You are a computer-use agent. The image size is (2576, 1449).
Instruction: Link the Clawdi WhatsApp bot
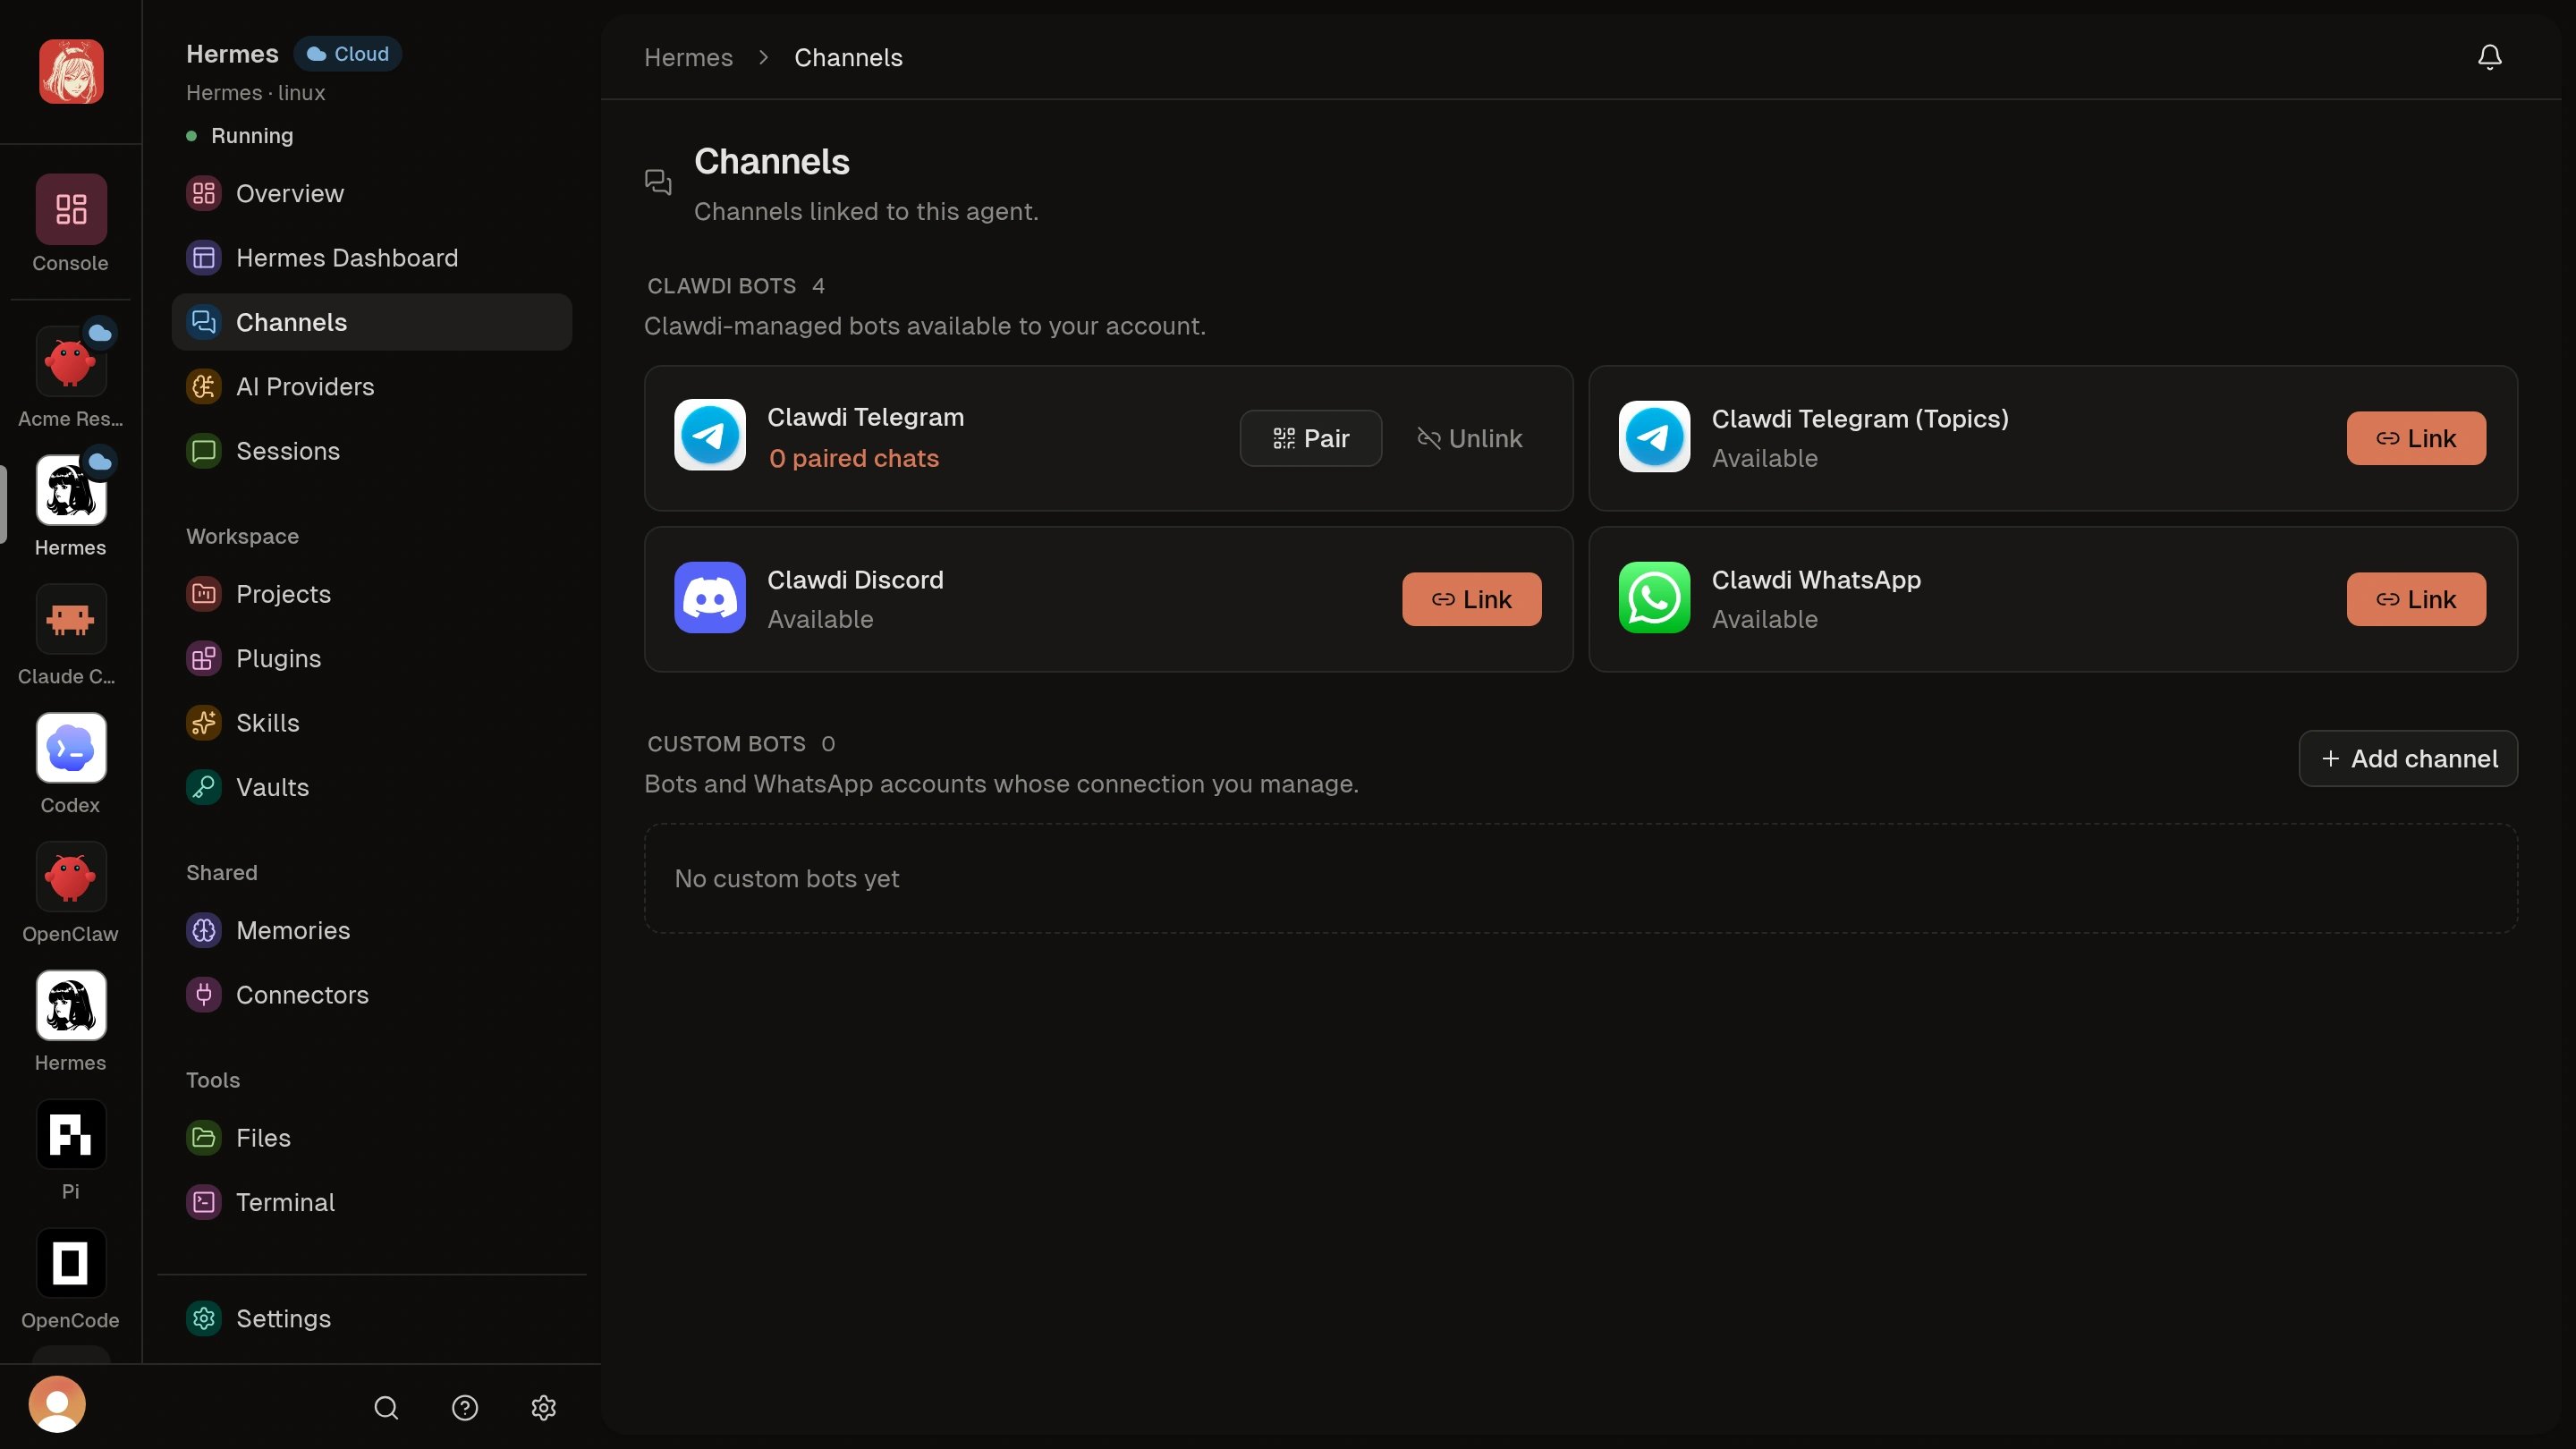tap(2416, 599)
